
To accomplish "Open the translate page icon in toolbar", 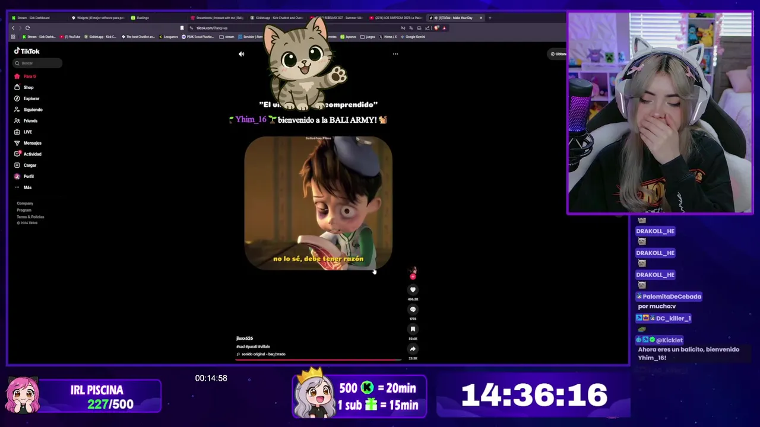I will pos(411,28).
